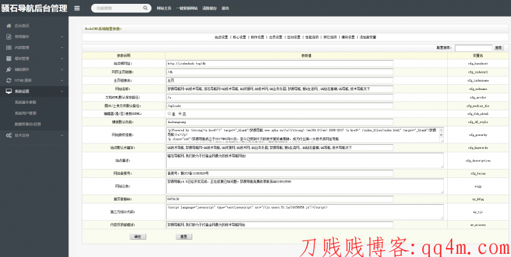
Task: Click the refresh icon beside HTML更新
Action: point(9,80)
